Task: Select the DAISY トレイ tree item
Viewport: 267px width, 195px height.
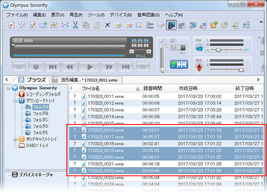Action: [37, 146]
